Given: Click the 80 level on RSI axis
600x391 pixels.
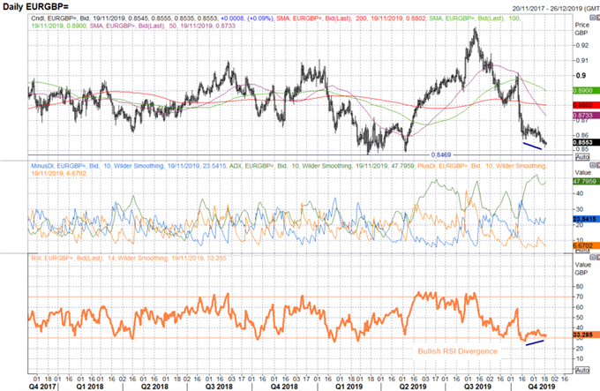Looking at the screenshot, I should pos(580,286).
